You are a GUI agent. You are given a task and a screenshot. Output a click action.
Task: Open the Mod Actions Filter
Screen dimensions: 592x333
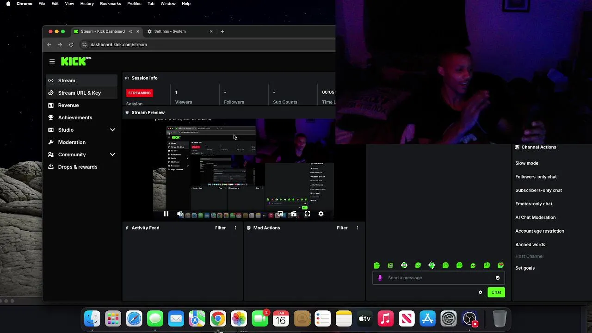point(342,228)
